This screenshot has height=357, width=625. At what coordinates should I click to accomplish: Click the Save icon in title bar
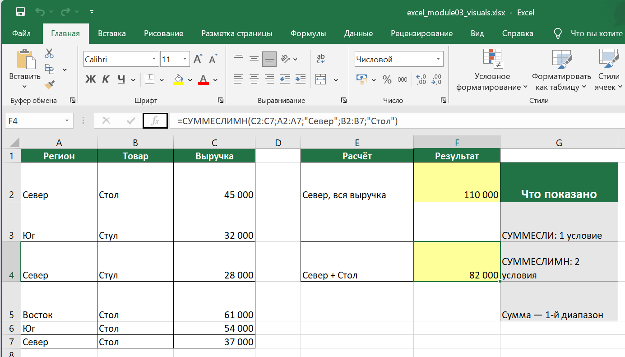pos(20,12)
